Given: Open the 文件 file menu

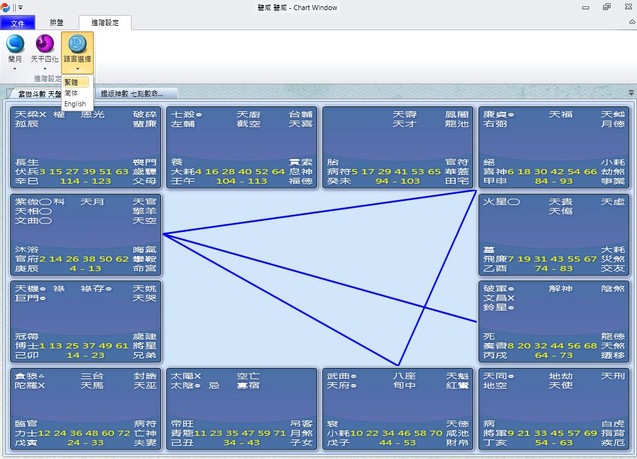Looking at the screenshot, I should tap(18, 23).
